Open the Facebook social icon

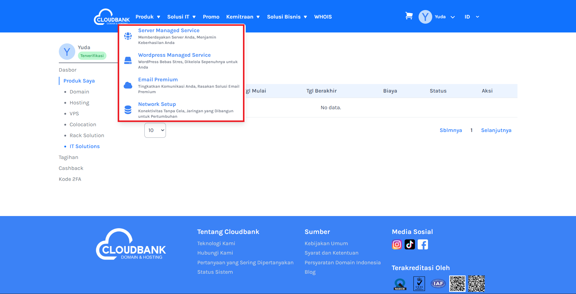coord(423,244)
